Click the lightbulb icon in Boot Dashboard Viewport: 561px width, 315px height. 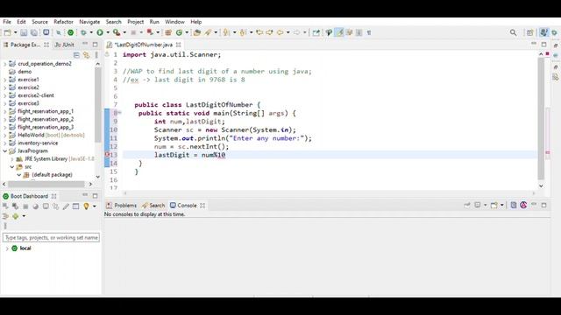[86, 206]
